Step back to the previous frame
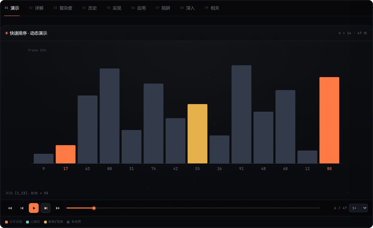Image resolution: width=373 pixels, height=228 pixels. click(x=22, y=208)
